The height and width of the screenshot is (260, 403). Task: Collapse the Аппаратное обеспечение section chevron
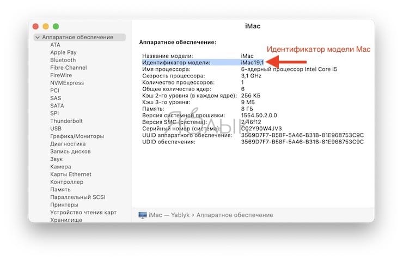(x=38, y=37)
